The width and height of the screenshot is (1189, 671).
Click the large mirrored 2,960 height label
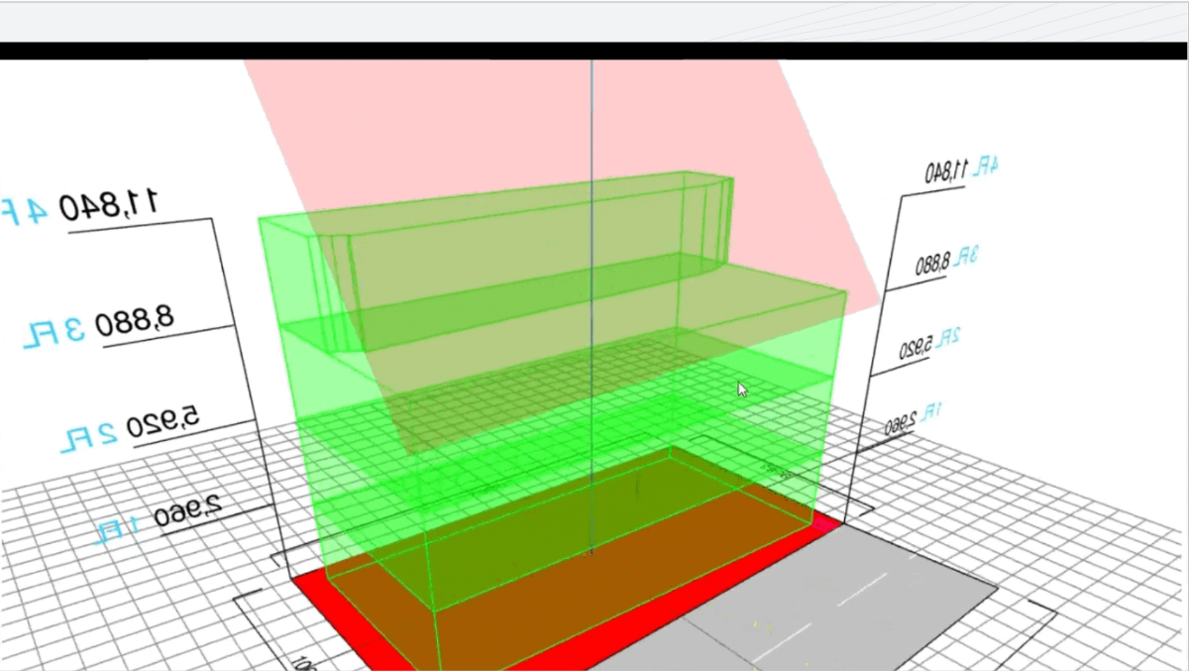(x=186, y=509)
